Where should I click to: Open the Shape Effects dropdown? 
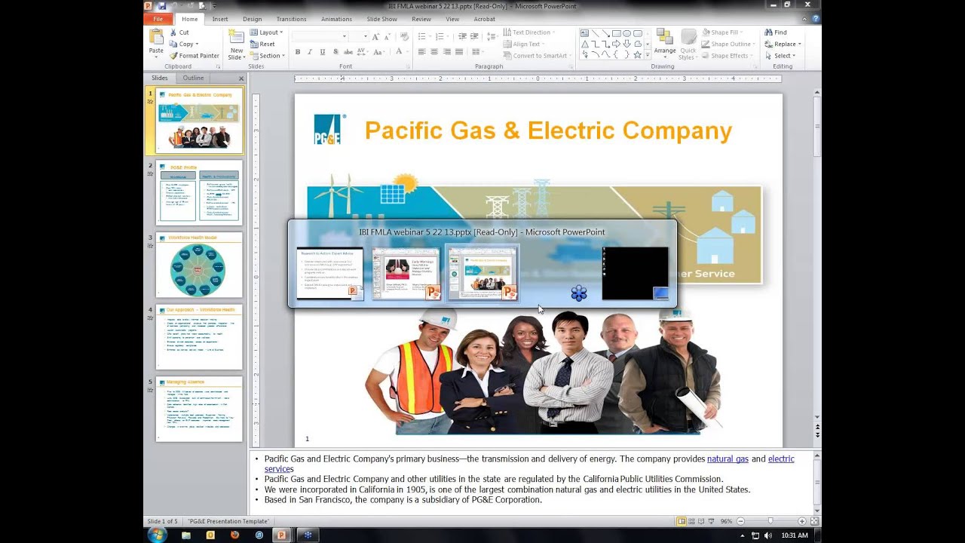(727, 56)
